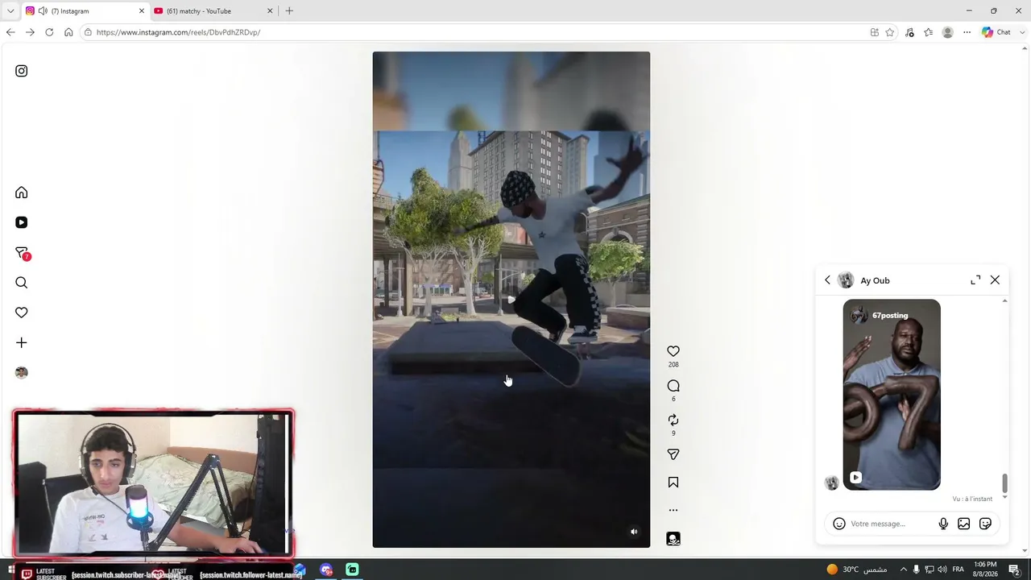Viewport: 1031px width, 580px height.
Task: Change the FRA keyboard language
Action: pyautogui.click(x=959, y=570)
